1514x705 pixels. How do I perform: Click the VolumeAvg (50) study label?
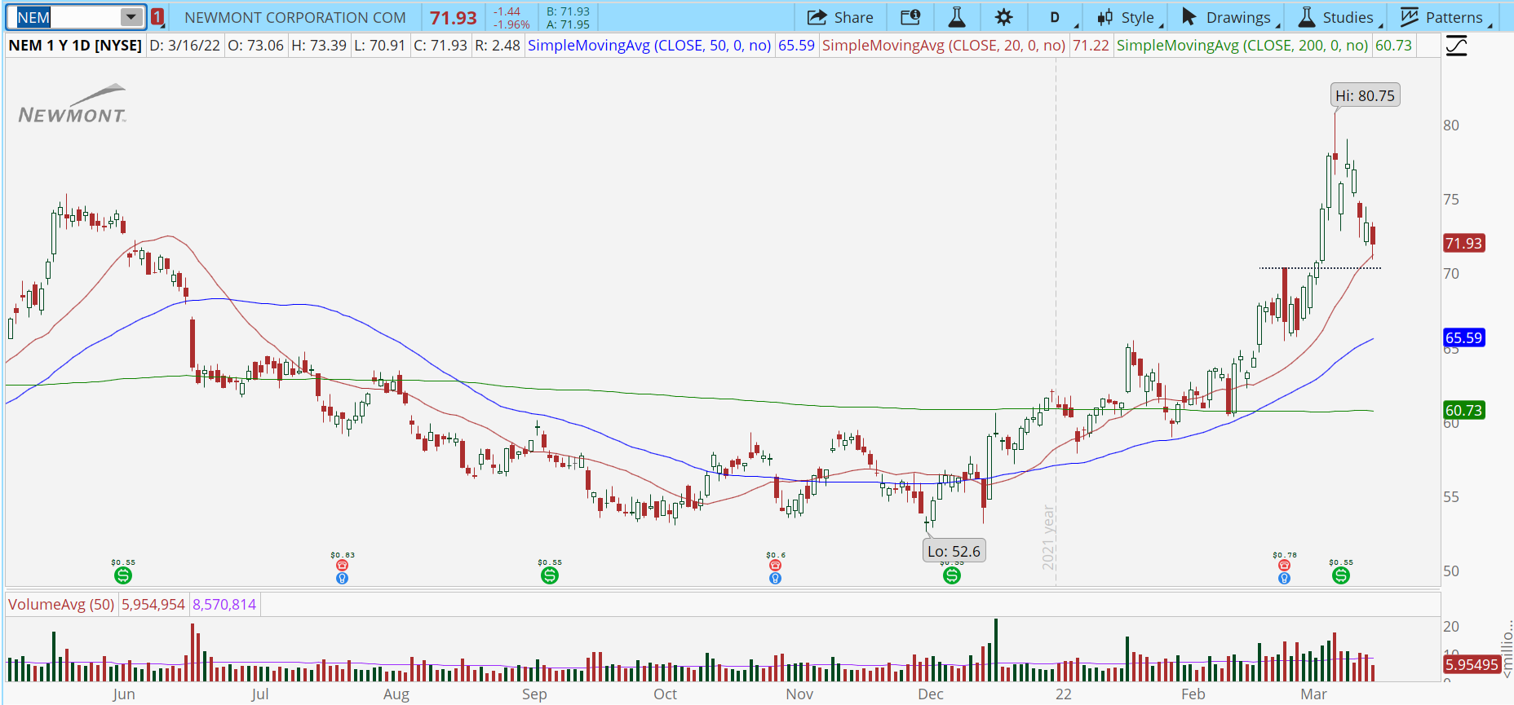[61, 605]
